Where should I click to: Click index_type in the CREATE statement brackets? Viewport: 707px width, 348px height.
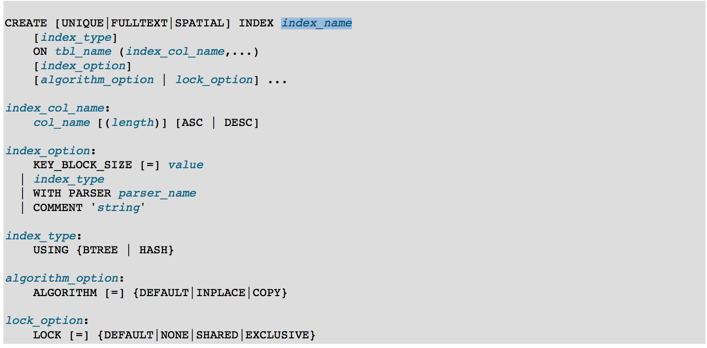tap(76, 37)
